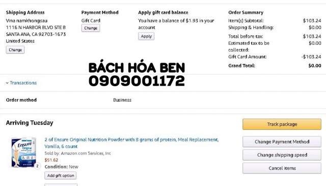The height and width of the screenshot is (186, 326).
Task: Select Change shipping speed
Action: (x=282, y=155)
